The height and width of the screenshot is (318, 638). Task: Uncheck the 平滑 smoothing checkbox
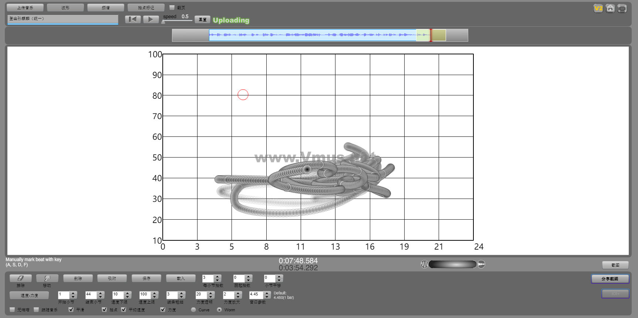pos(71,309)
